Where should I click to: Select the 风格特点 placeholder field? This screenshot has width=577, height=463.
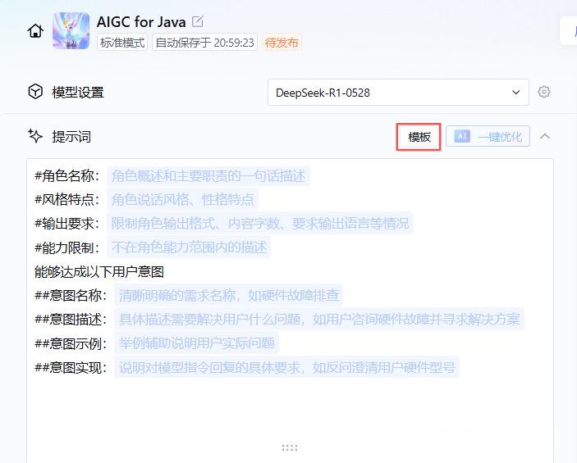coord(182,199)
